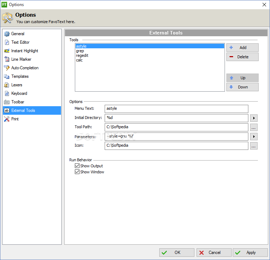The height and width of the screenshot is (260, 270).
Task: Switch to Line Marker settings
Action: pyautogui.click(x=32, y=59)
